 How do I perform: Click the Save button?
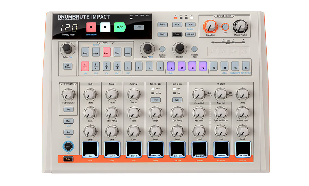pyautogui.click(x=177, y=34)
